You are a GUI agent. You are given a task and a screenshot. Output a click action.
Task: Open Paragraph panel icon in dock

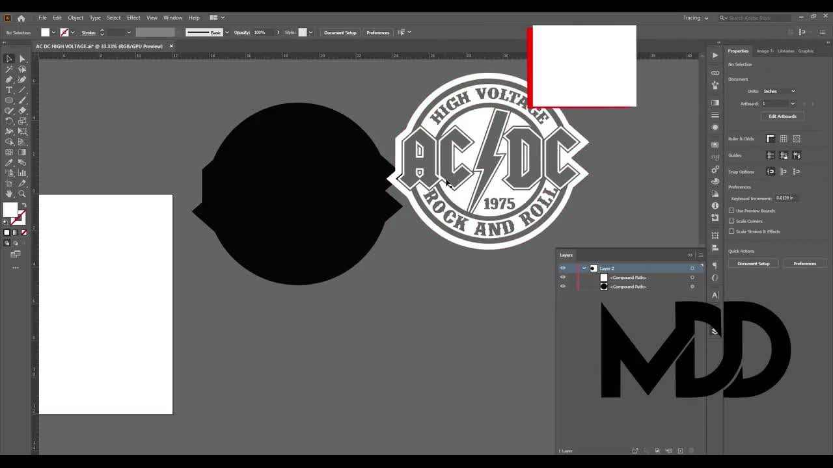pos(715,265)
